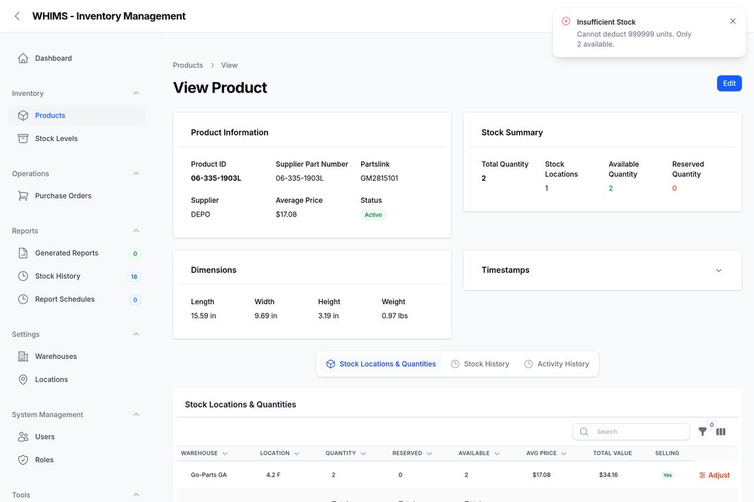Click the Locations pin icon
This screenshot has height=502, width=754.
click(23, 379)
